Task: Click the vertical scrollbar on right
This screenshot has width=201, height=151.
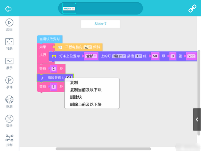Action: pos(199,93)
